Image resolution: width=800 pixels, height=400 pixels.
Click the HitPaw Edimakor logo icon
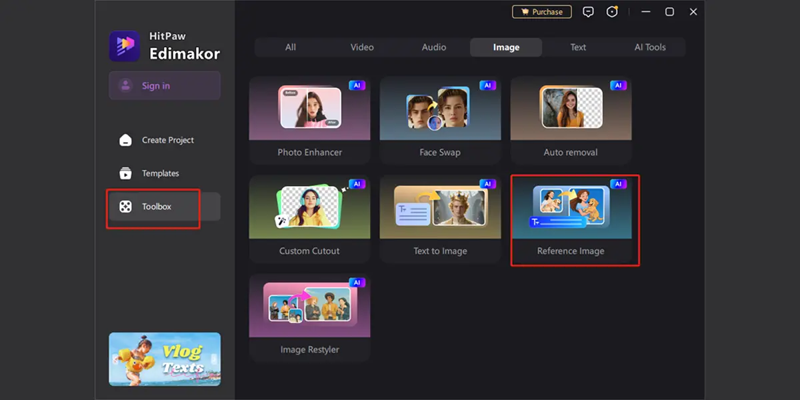125,46
